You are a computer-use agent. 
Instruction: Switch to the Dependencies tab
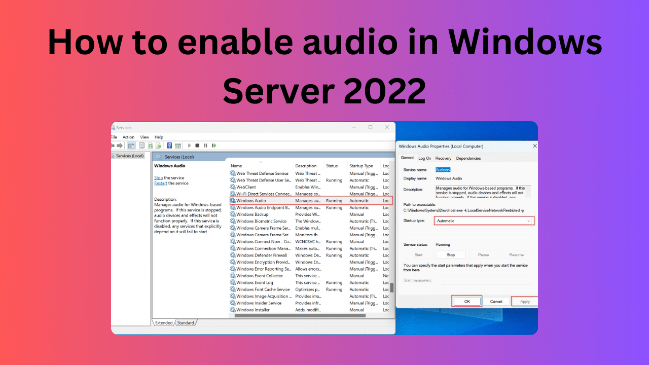468,158
